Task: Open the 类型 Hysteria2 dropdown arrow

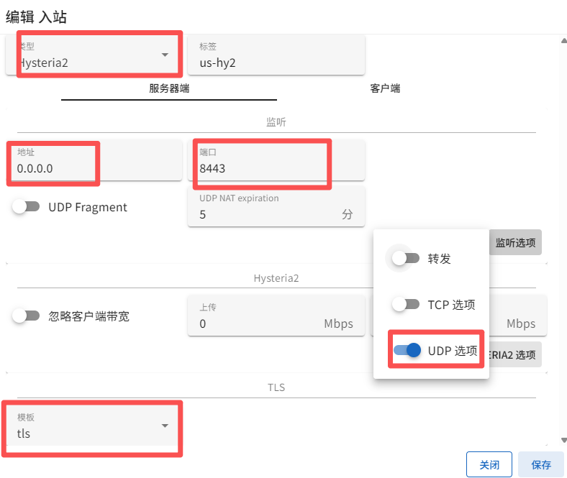Action: pos(165,55)
